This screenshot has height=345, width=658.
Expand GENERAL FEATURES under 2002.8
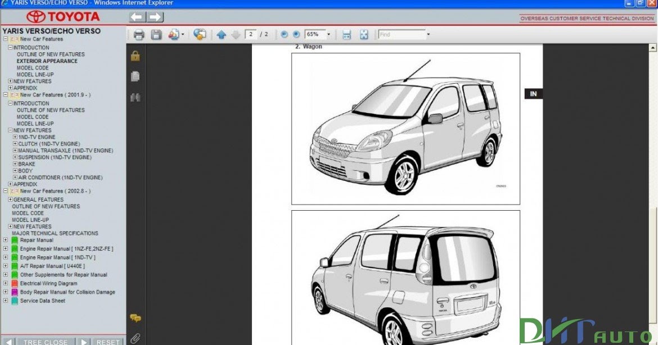tap(11, 199)
